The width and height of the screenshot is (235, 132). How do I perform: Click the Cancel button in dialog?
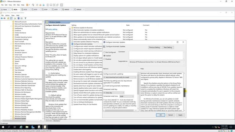(x=170, y=115)
